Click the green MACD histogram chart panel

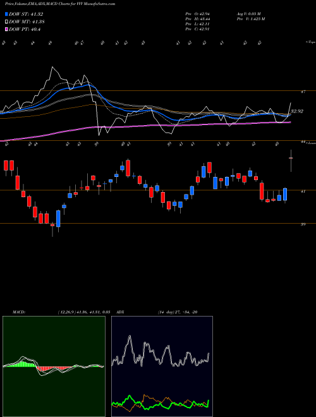pos(54,366)
